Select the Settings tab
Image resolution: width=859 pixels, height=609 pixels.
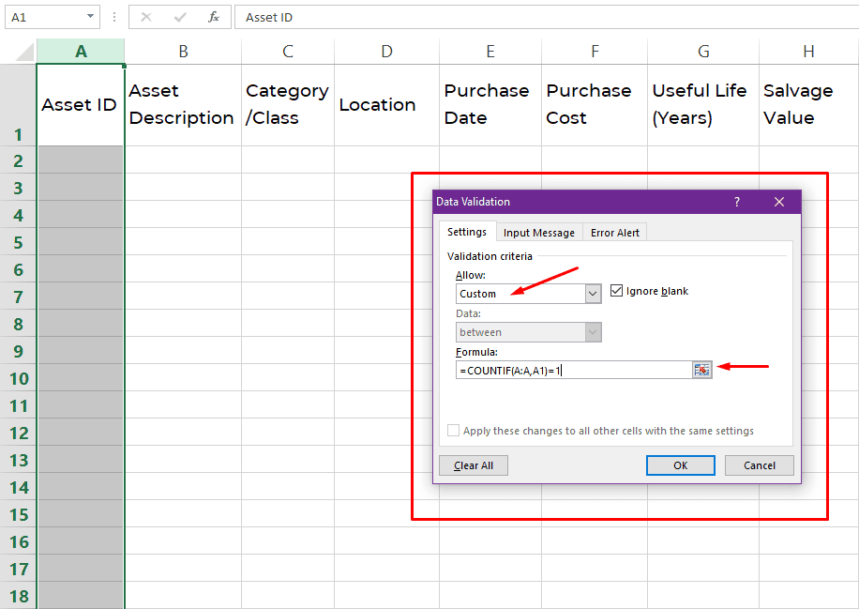[x=466, y=232]
